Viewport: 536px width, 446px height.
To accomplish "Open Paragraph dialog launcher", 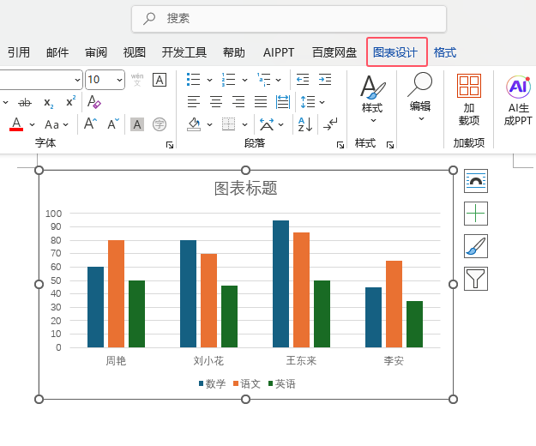I will (340, 145).
